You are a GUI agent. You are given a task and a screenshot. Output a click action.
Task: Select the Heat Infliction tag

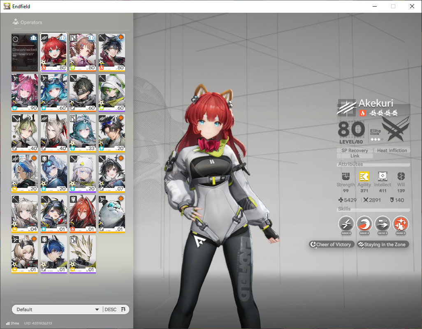point(392,151)
